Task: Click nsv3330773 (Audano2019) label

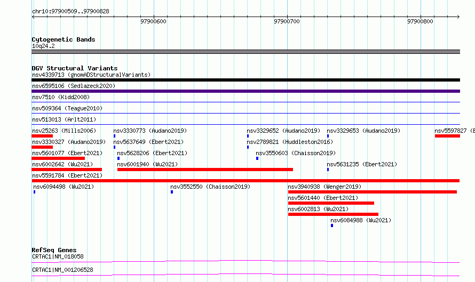Action: 150,131
